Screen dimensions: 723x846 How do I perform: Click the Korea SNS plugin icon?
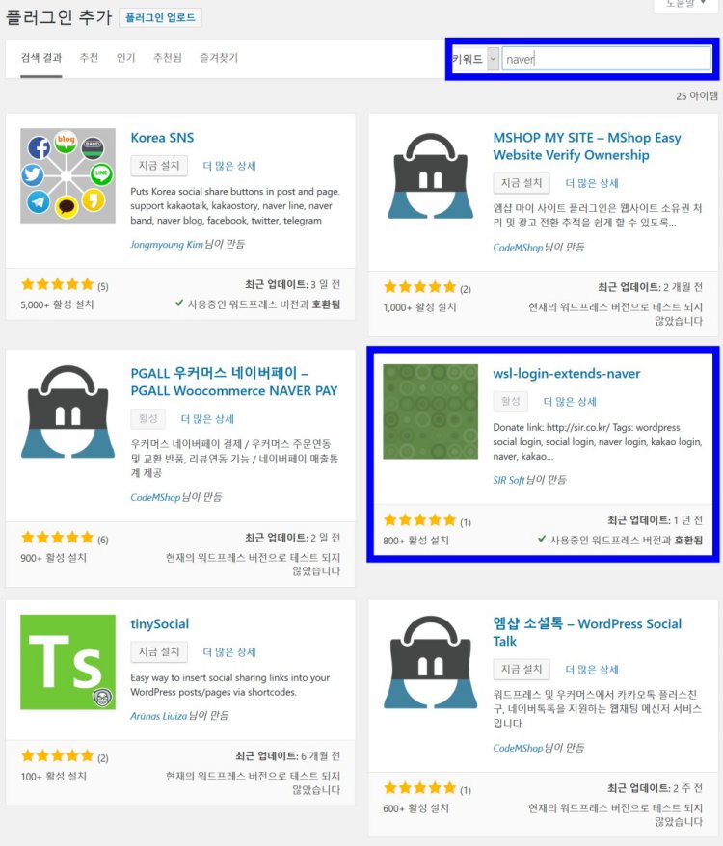tap(67, 176)
